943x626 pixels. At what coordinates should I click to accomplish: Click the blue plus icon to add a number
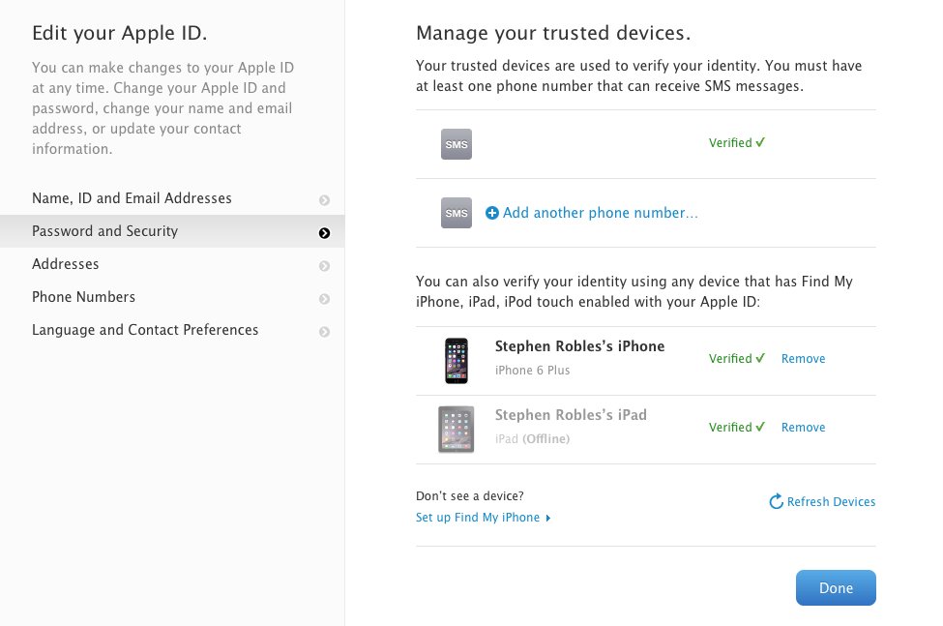point(492,213)
